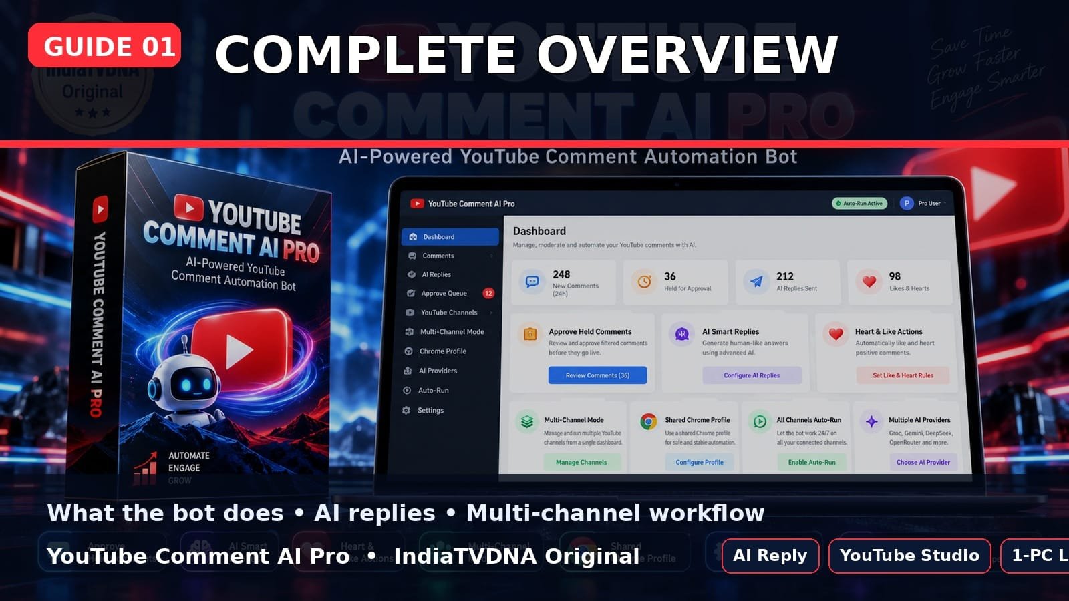The width and height of the screenshot is (1069, 601).
Task: Click the Configure Profile button
Action: pos(700,462)
